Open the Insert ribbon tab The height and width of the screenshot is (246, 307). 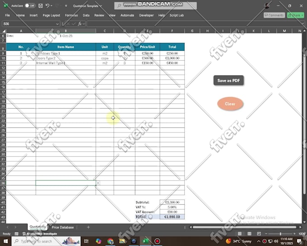(33, 15)
